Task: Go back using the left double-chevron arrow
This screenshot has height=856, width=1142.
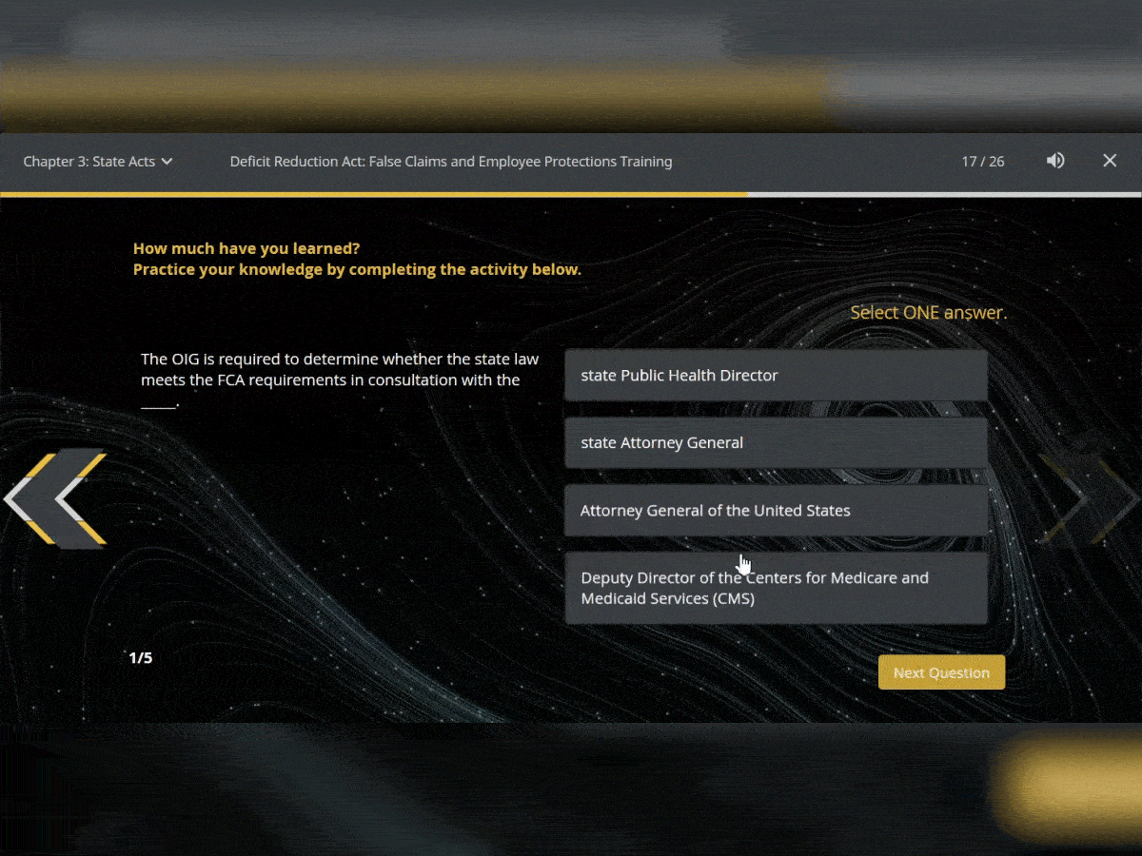Action: 57,498
